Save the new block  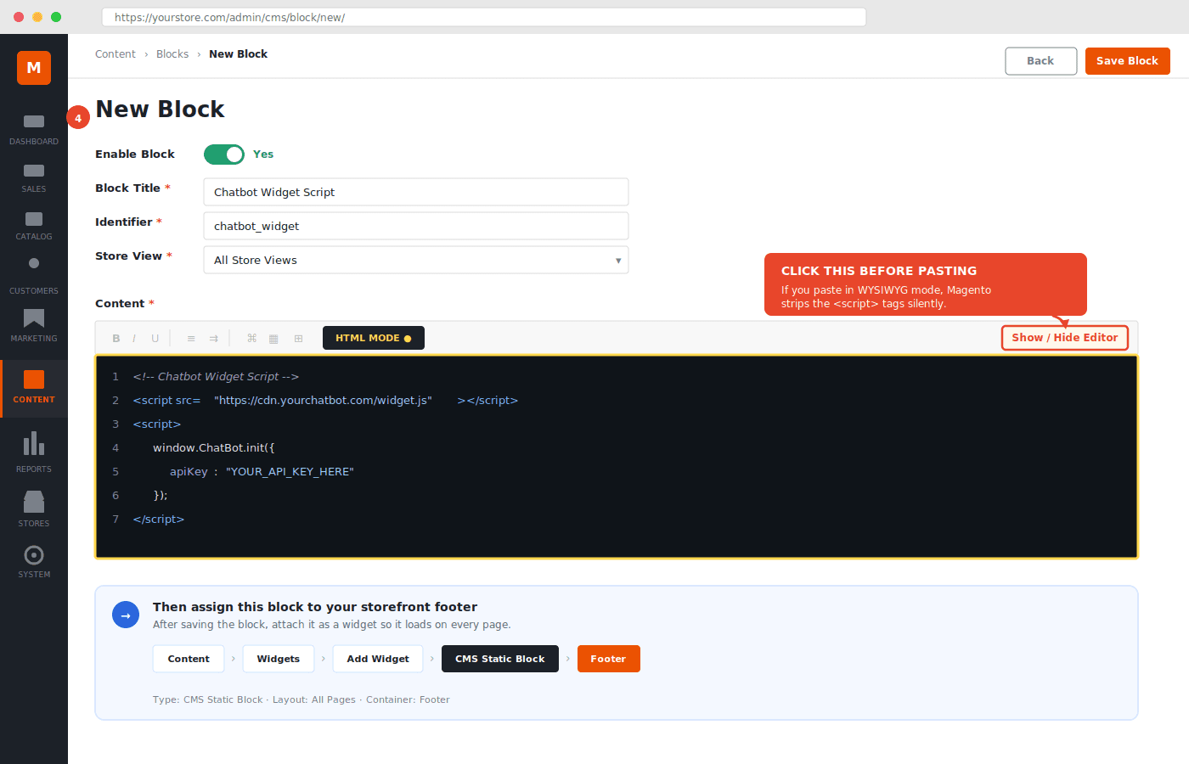pyautogui.click(x=1127, y=60)
